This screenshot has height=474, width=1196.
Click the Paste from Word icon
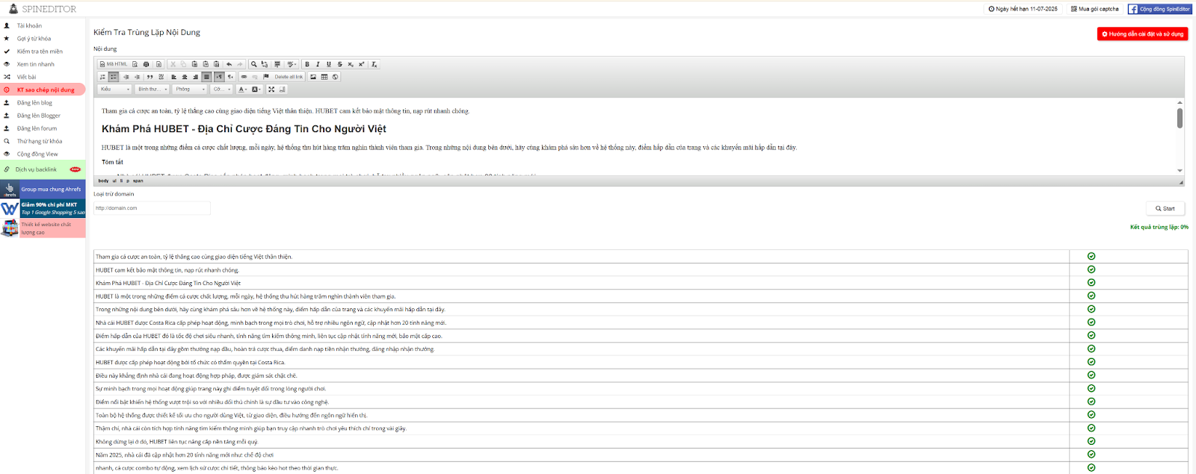click(217, 64)
